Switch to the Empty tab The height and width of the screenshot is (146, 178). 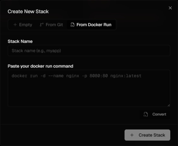pos(23,25)
